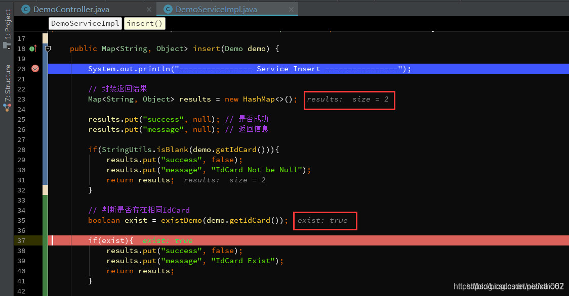Click the 'return results;' on line 40
Image resolution: width=569 pixels, height=296 pixels.
point(140,271)
